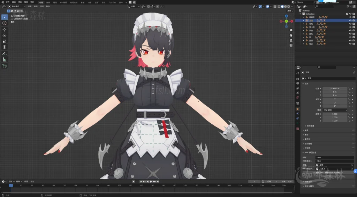The image size is (357, 197).
Task: Switch viewport shading to rendered mode
Action: point(289,7)
